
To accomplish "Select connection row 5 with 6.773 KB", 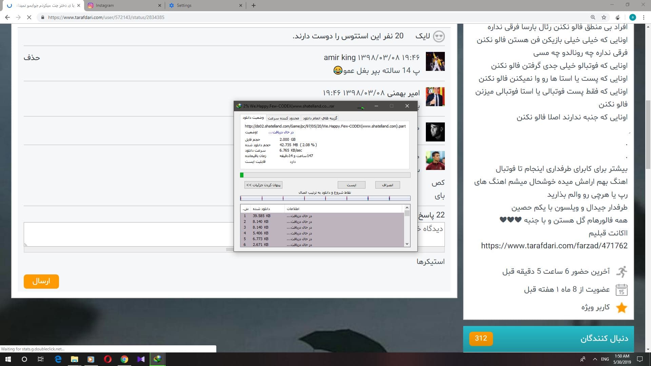I will pos(322,239).
